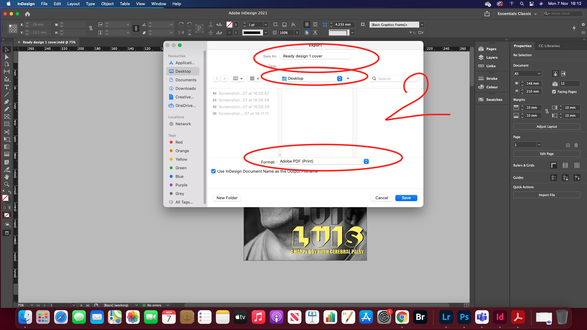587x330 pixels.
Task: Select the Type tool in toolbox
Action: coord(6,87)
